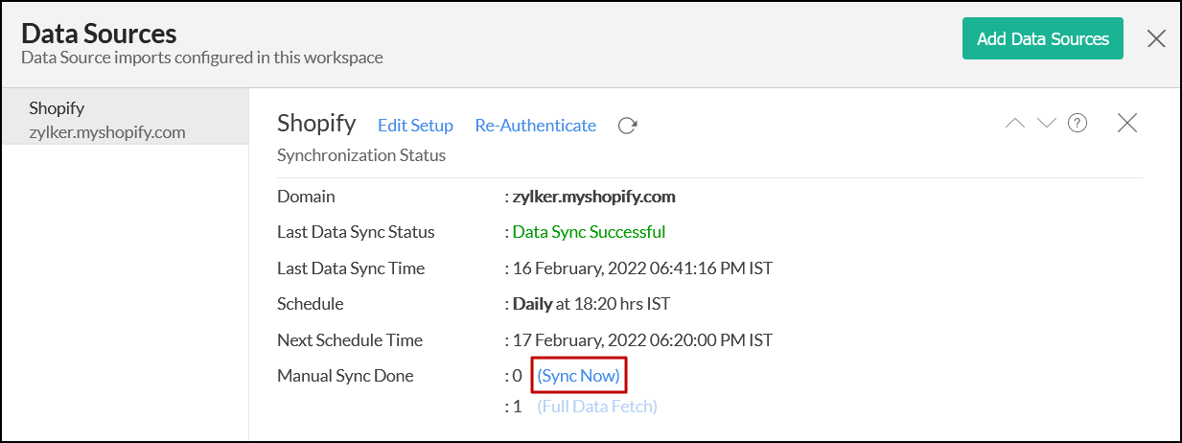This screenshot has width=1182, height=443.
Task: Go to previous data source with up chevron
Action: click(x=1014, y=123)
